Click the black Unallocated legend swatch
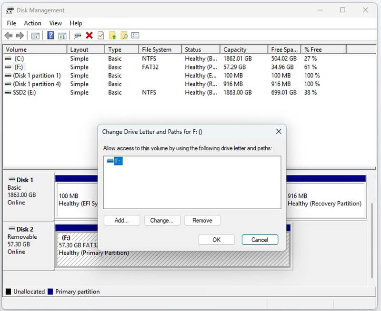 click(x=8, y=292)
